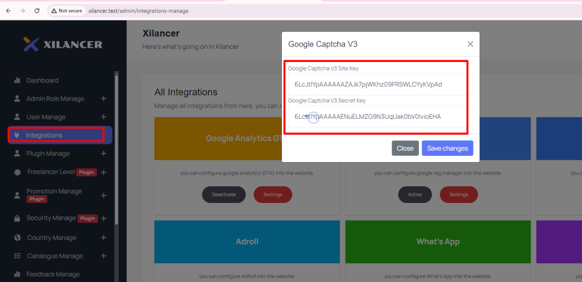Screen dimensions: 582x282
Task: Expand Country Manage with plus
Action: 103,238
